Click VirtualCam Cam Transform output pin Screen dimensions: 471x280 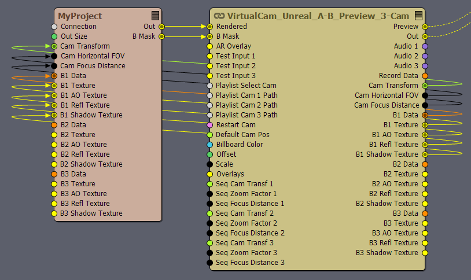(x=425, y=86)
